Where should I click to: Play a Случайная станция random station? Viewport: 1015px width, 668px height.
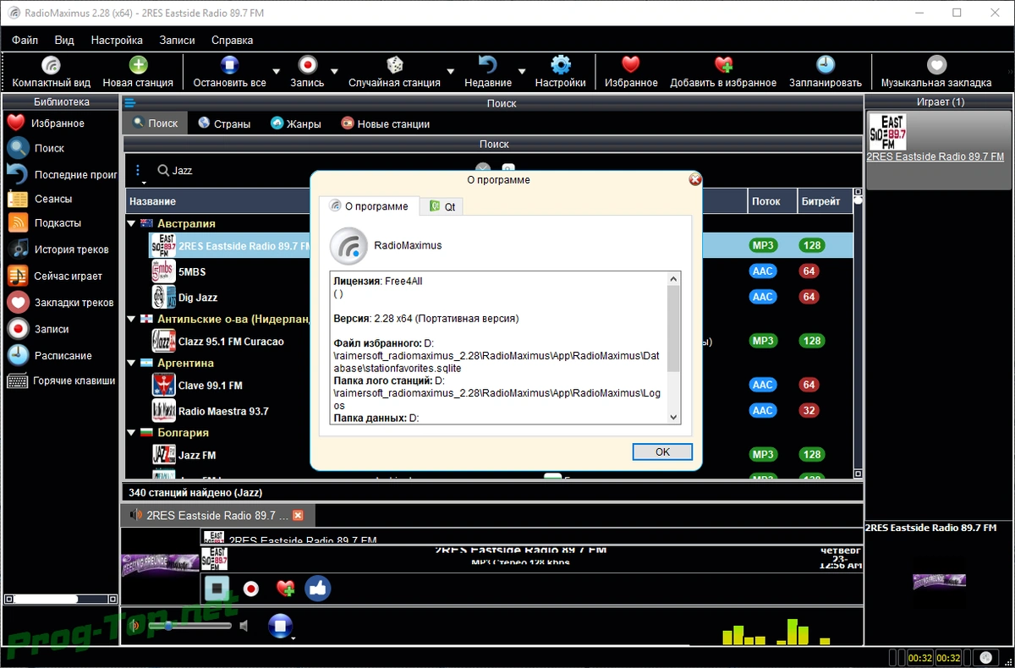[x=394, y=72]
